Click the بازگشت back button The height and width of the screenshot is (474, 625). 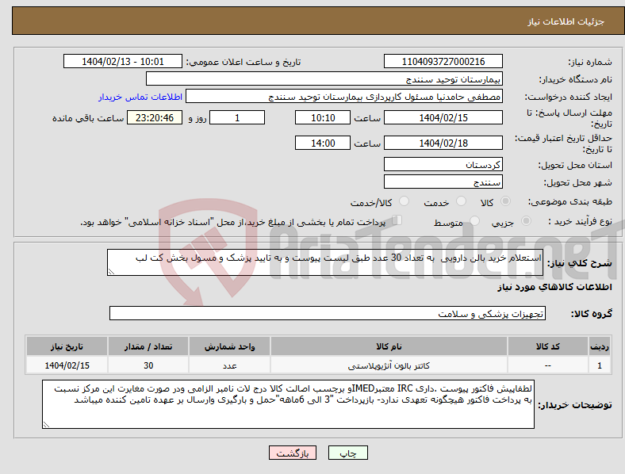[x=293, y=453]
